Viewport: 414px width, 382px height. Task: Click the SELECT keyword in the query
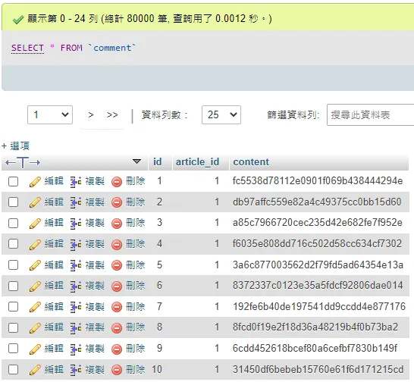[x=27, y=48]
